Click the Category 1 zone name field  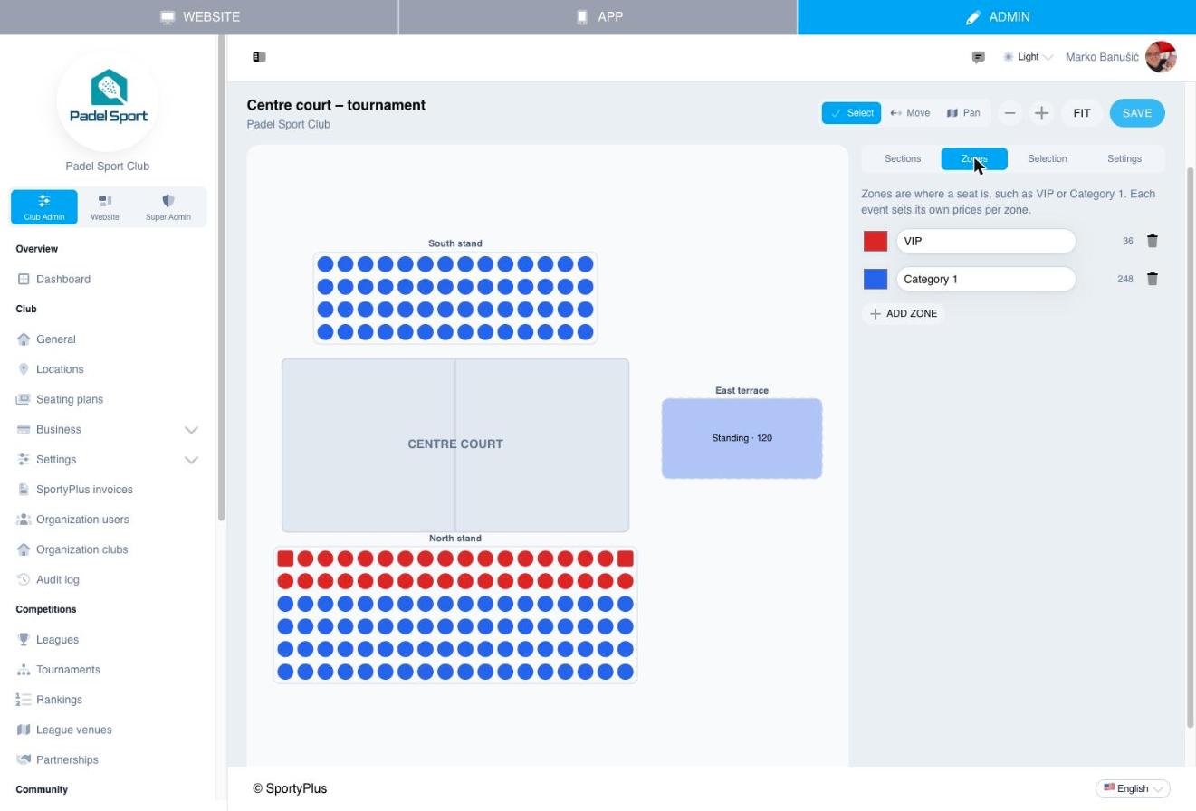point(986,279)
